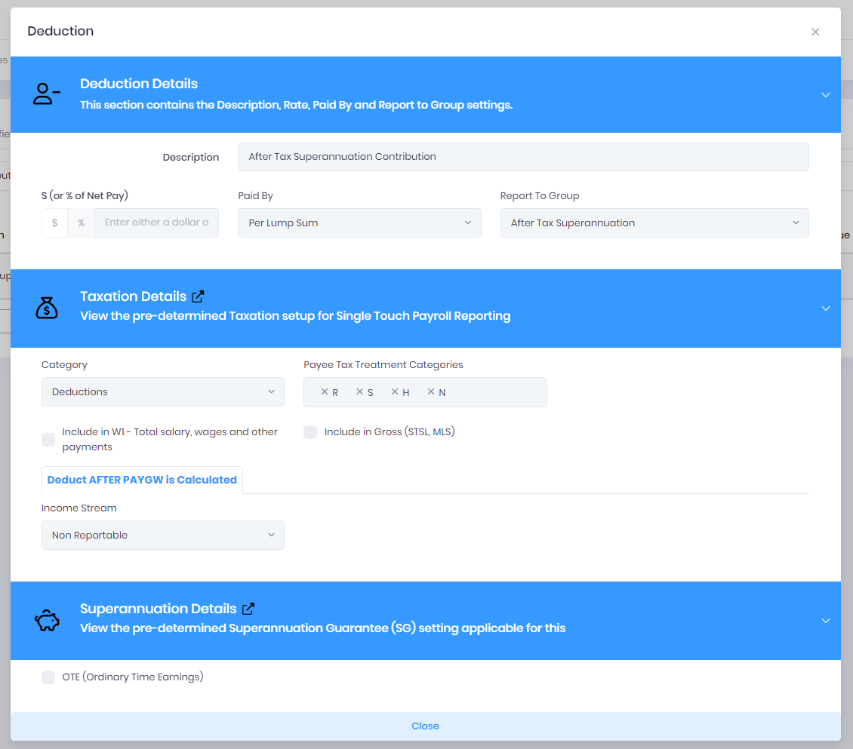The height and width of the screenshot is (749, 853).
Task: Enable Include in Gross (STSL, MLS) checkbox
Action: click(x=310, y=432)
